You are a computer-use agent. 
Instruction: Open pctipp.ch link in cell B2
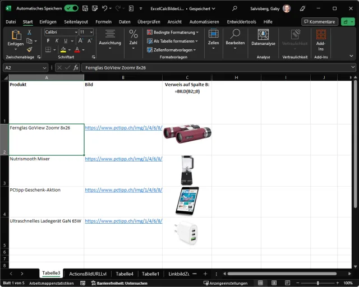tap(123, 128)
